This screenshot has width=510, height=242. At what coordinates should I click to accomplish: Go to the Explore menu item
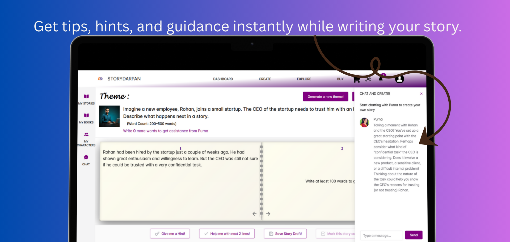tap(304, 79)
